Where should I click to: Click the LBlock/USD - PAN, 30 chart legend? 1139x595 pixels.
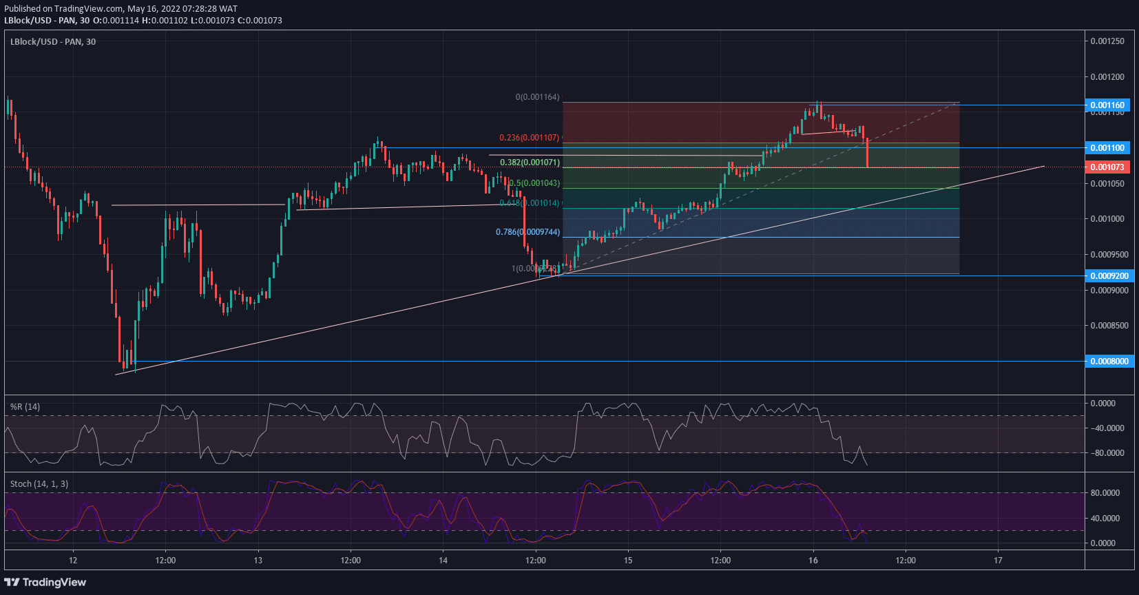53,42
